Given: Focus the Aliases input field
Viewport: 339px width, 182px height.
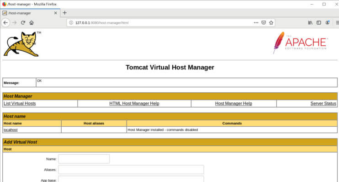Looking at the screenshot, I should tap(131, 170).
